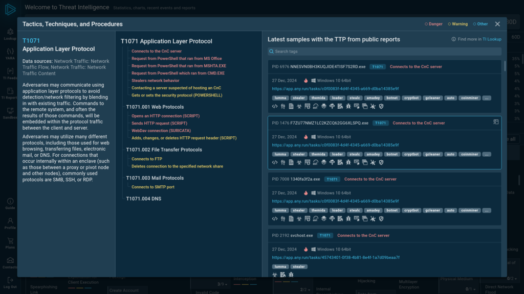This screenshot has width=524, height=294.
Task: Select the Connects to SMTP port entry
Action: [x=153, y=187]
